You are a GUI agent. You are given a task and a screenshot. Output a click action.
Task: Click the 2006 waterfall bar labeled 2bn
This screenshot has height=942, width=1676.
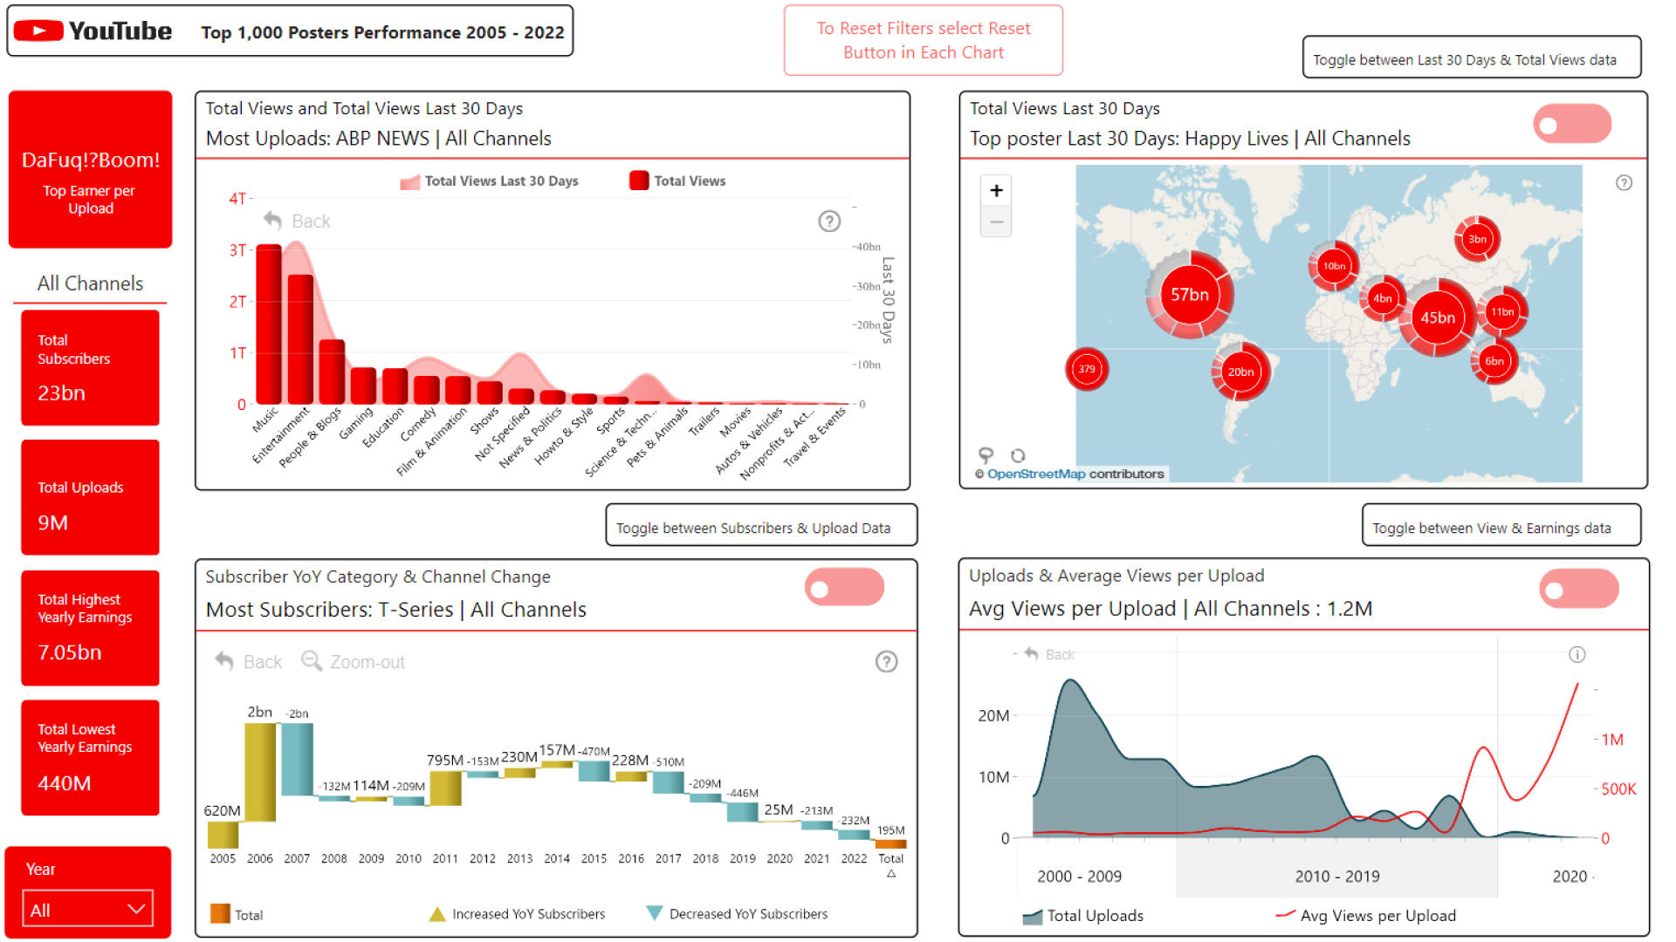259,772
